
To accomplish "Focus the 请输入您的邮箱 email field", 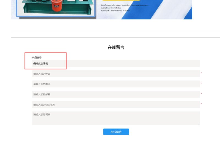I will click(x=116, y=94).
